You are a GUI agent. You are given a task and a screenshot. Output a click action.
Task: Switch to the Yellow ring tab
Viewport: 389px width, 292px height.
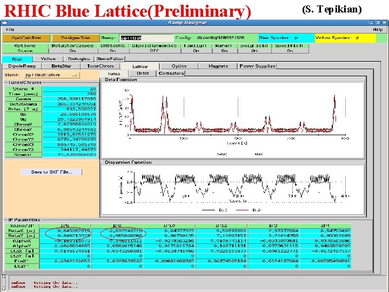(48, 59)
